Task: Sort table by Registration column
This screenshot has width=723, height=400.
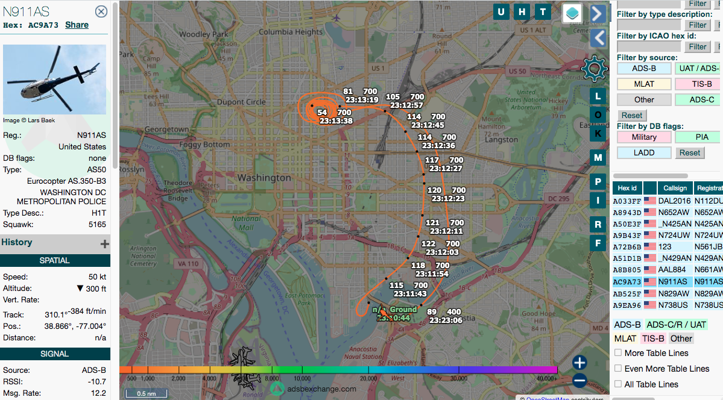Action: (x=709, y=188)
